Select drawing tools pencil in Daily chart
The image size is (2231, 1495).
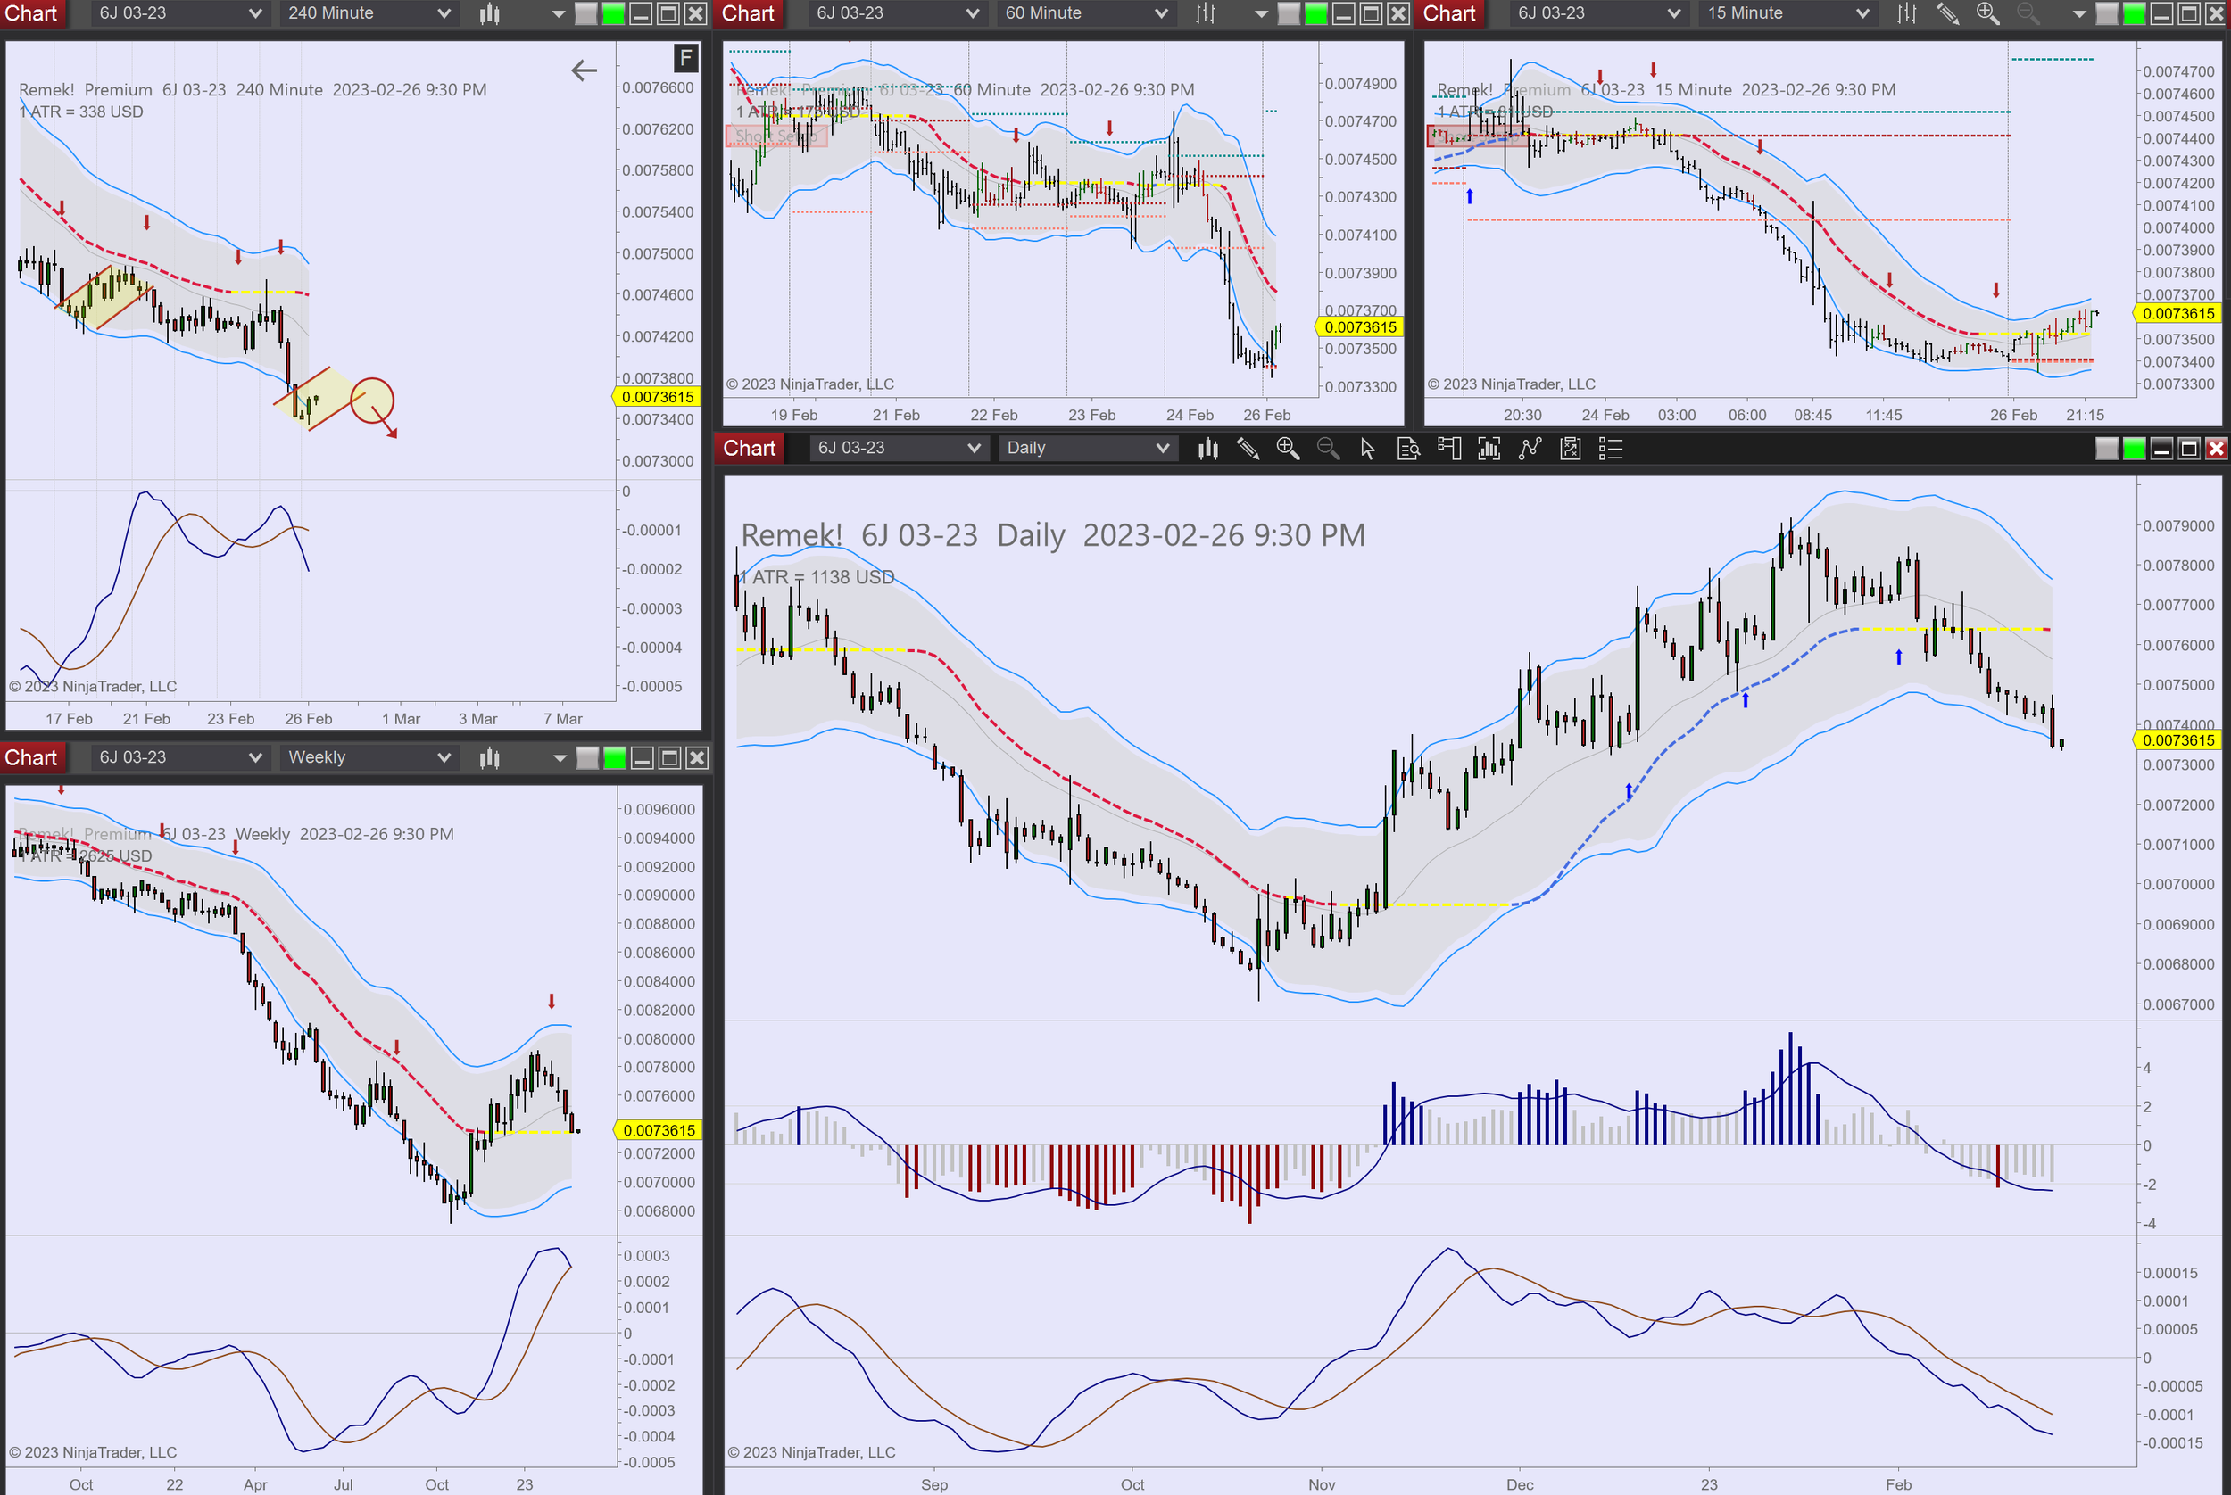1248,448
